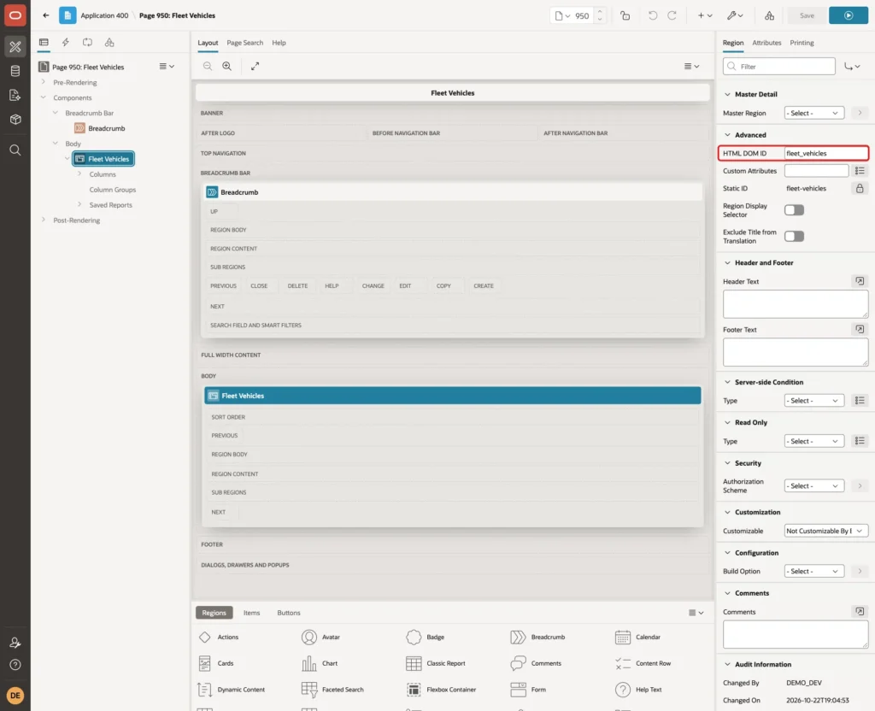875x711 pixels.
Task: Focus the HTML DOM ID field
Action: pos(826,154)
